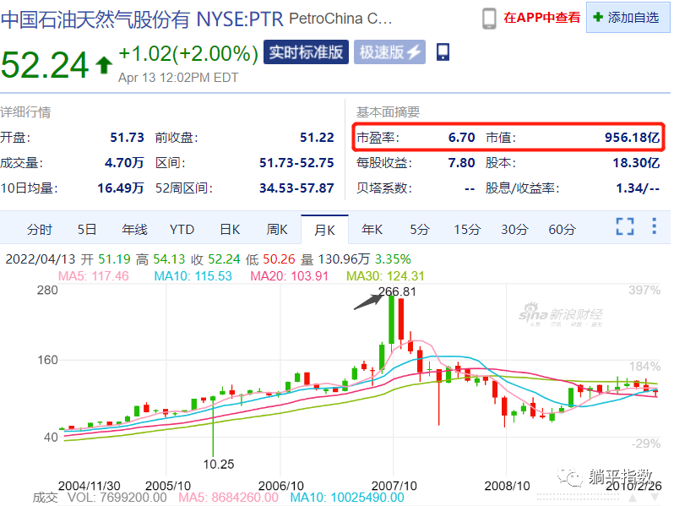The width and height of the screenshot is (674, 506).
Task: Click the 股息/收益率 value 1.34/--
Action: 638,188
